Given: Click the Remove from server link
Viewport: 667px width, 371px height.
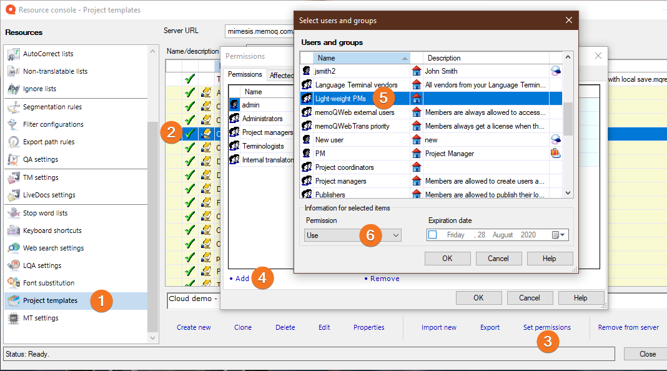Looking at the screenshot, I should click(628, 327).
